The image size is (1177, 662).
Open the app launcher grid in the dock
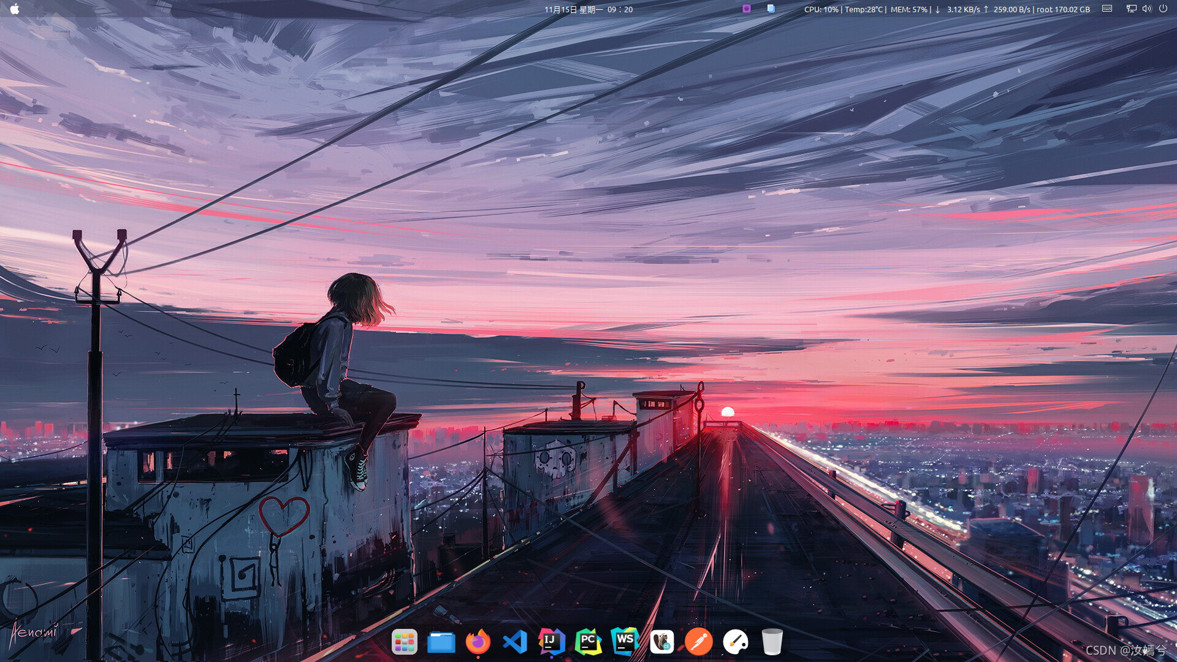click(x=404, y=642)
